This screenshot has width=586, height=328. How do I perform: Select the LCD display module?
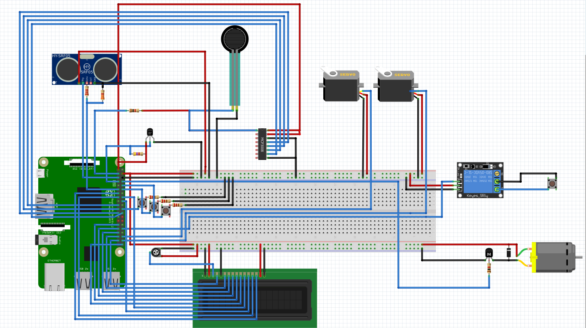click(255, 298)
